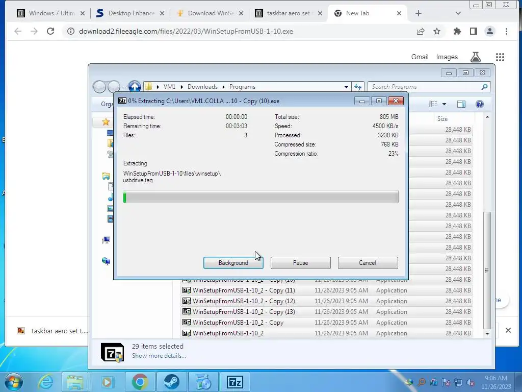The height and width of the screenshot is (392, 522).
Task: Select WinSetupFromUSB-1-10_2 - Copy file
Action: click(327, 323)
